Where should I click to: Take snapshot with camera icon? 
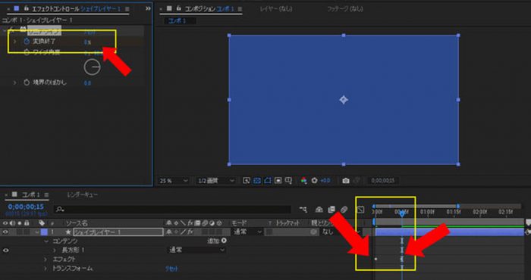click(x=345, y=181)
